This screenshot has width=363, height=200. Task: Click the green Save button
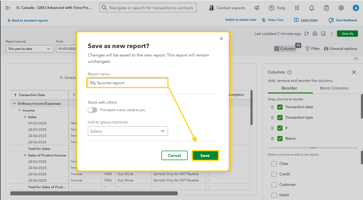[x=205, y=155]
